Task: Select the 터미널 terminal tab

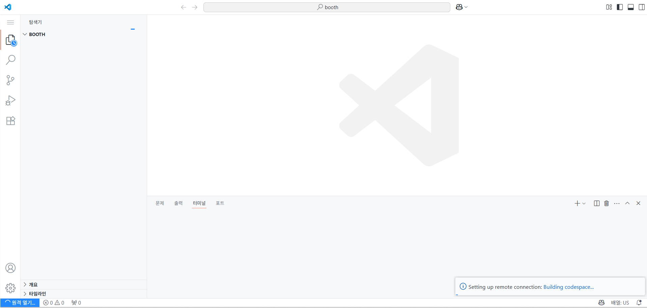Action: [x=199, y=203]
